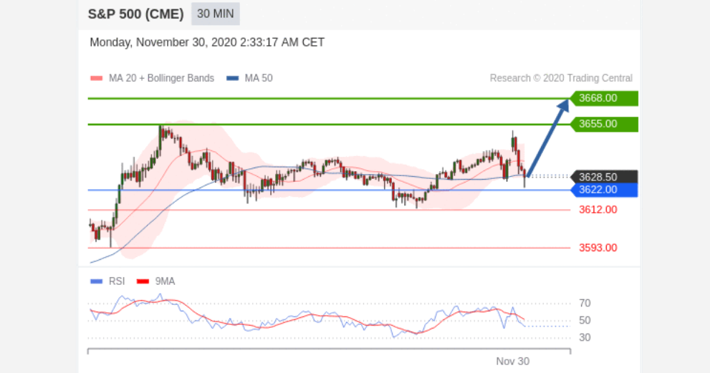
Task: Click the 9MA legend label
Action: point(165,281)
